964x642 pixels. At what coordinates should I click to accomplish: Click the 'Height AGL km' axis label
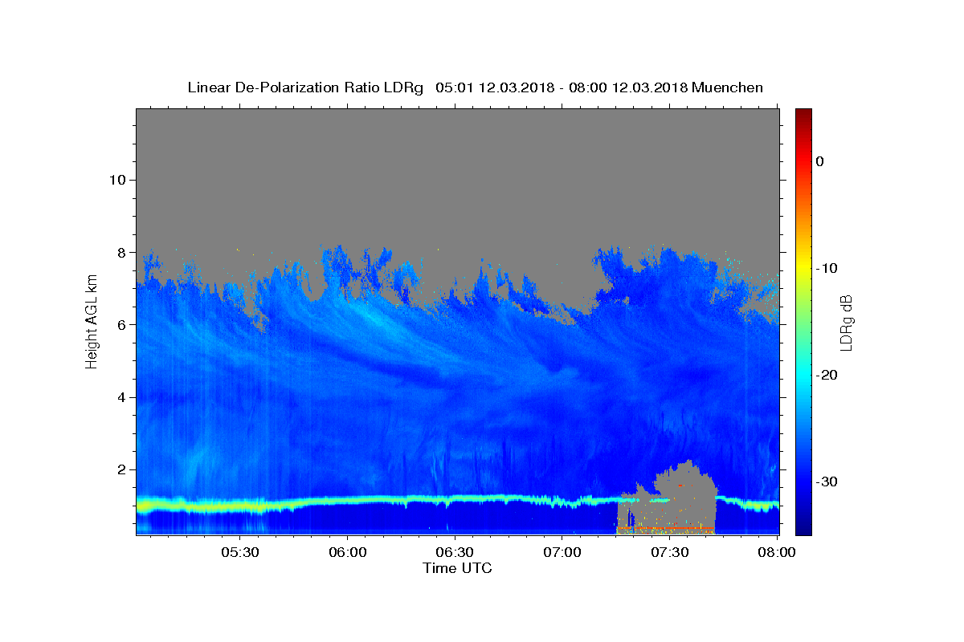92,322
